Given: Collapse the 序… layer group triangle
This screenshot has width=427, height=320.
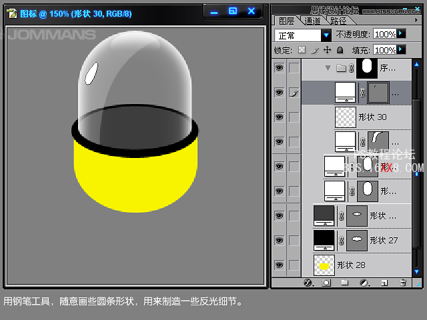Looking at the screenshot, I should coord(328,68).
